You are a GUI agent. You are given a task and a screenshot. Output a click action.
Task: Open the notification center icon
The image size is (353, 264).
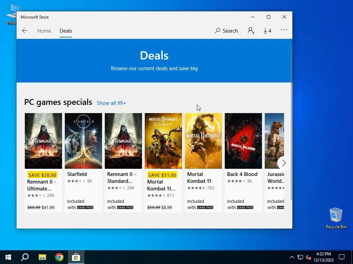[342, 257]
